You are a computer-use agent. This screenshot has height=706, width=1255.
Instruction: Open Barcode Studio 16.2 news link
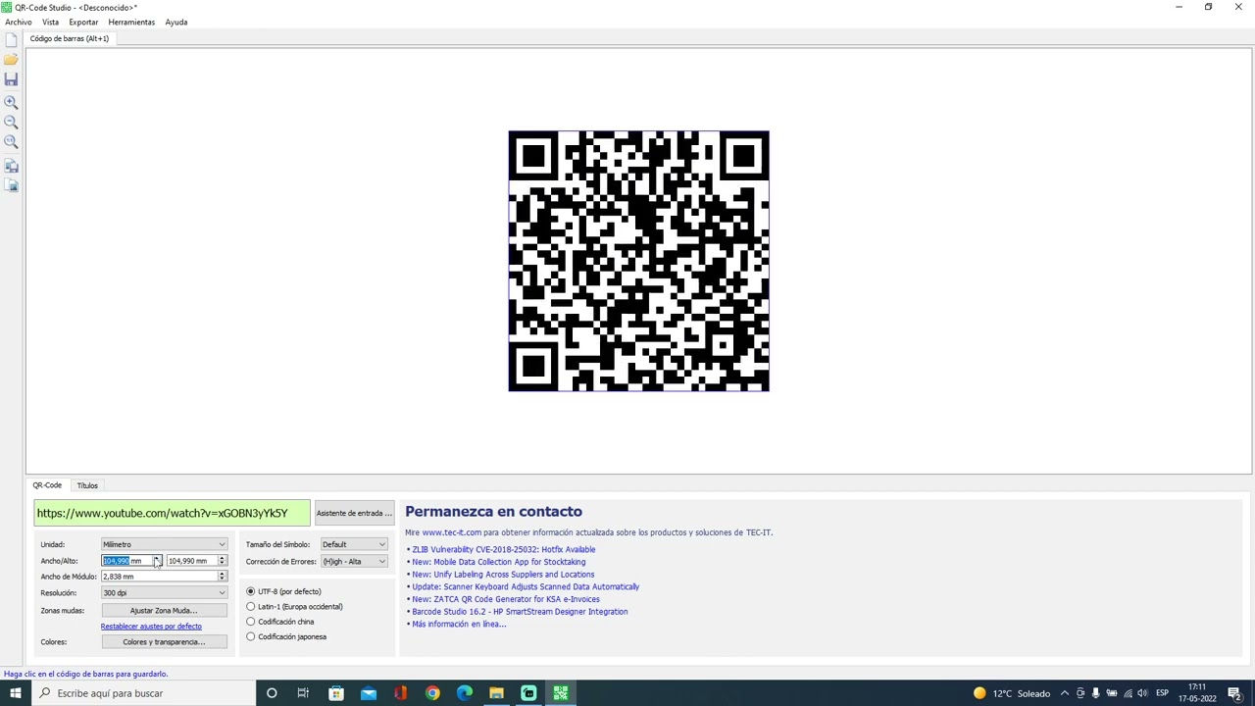click(x=520, y=612)
